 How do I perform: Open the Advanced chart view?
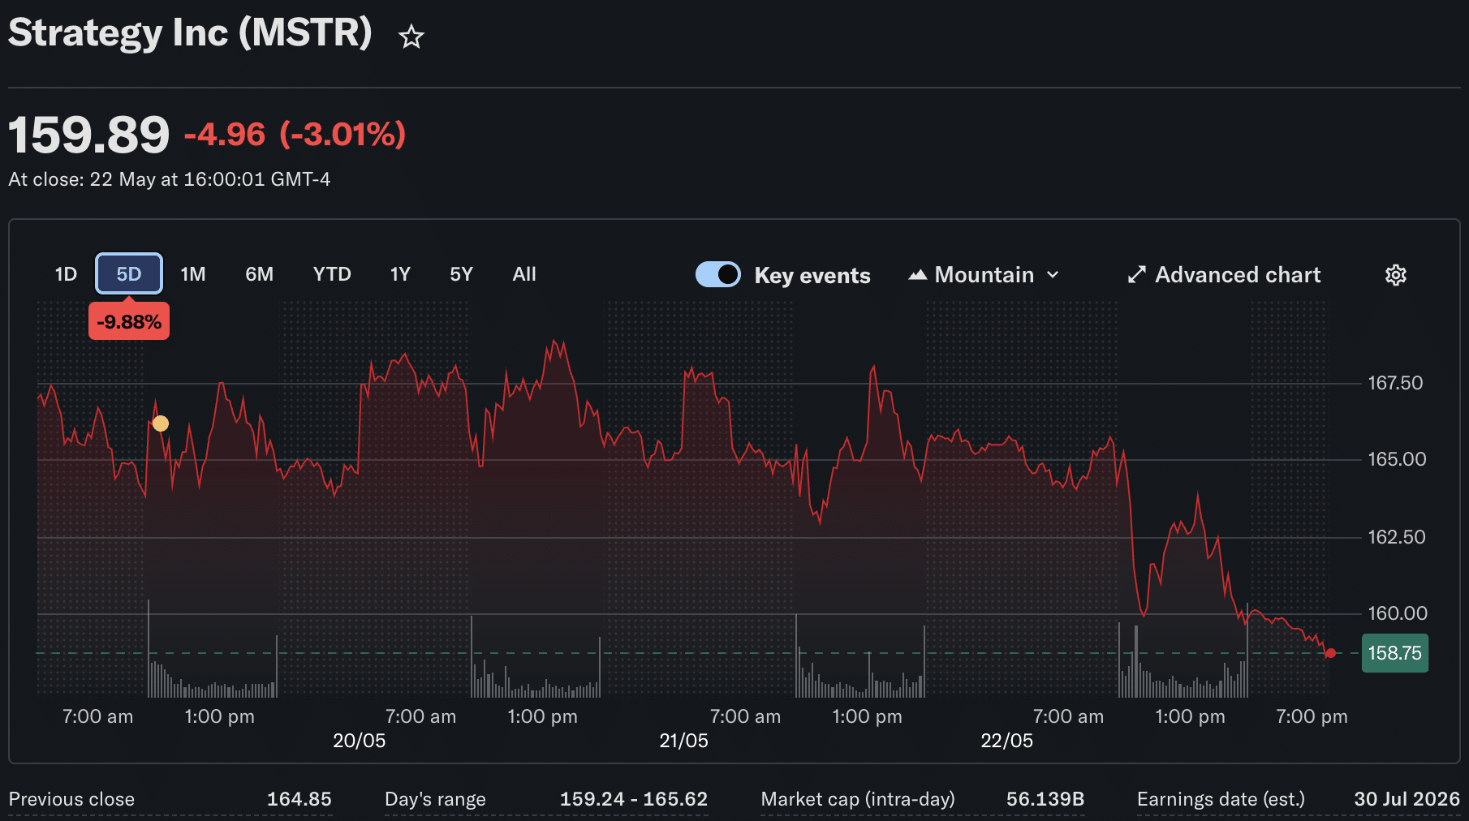[x=1225, y=275]
